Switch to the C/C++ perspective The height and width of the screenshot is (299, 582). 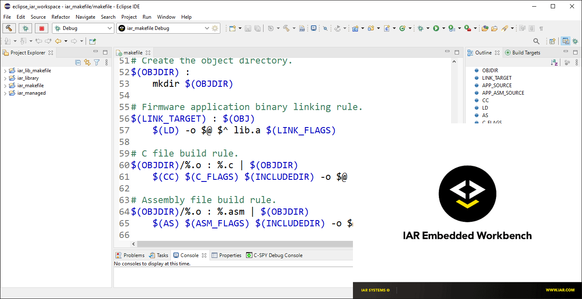coord(565,41)
